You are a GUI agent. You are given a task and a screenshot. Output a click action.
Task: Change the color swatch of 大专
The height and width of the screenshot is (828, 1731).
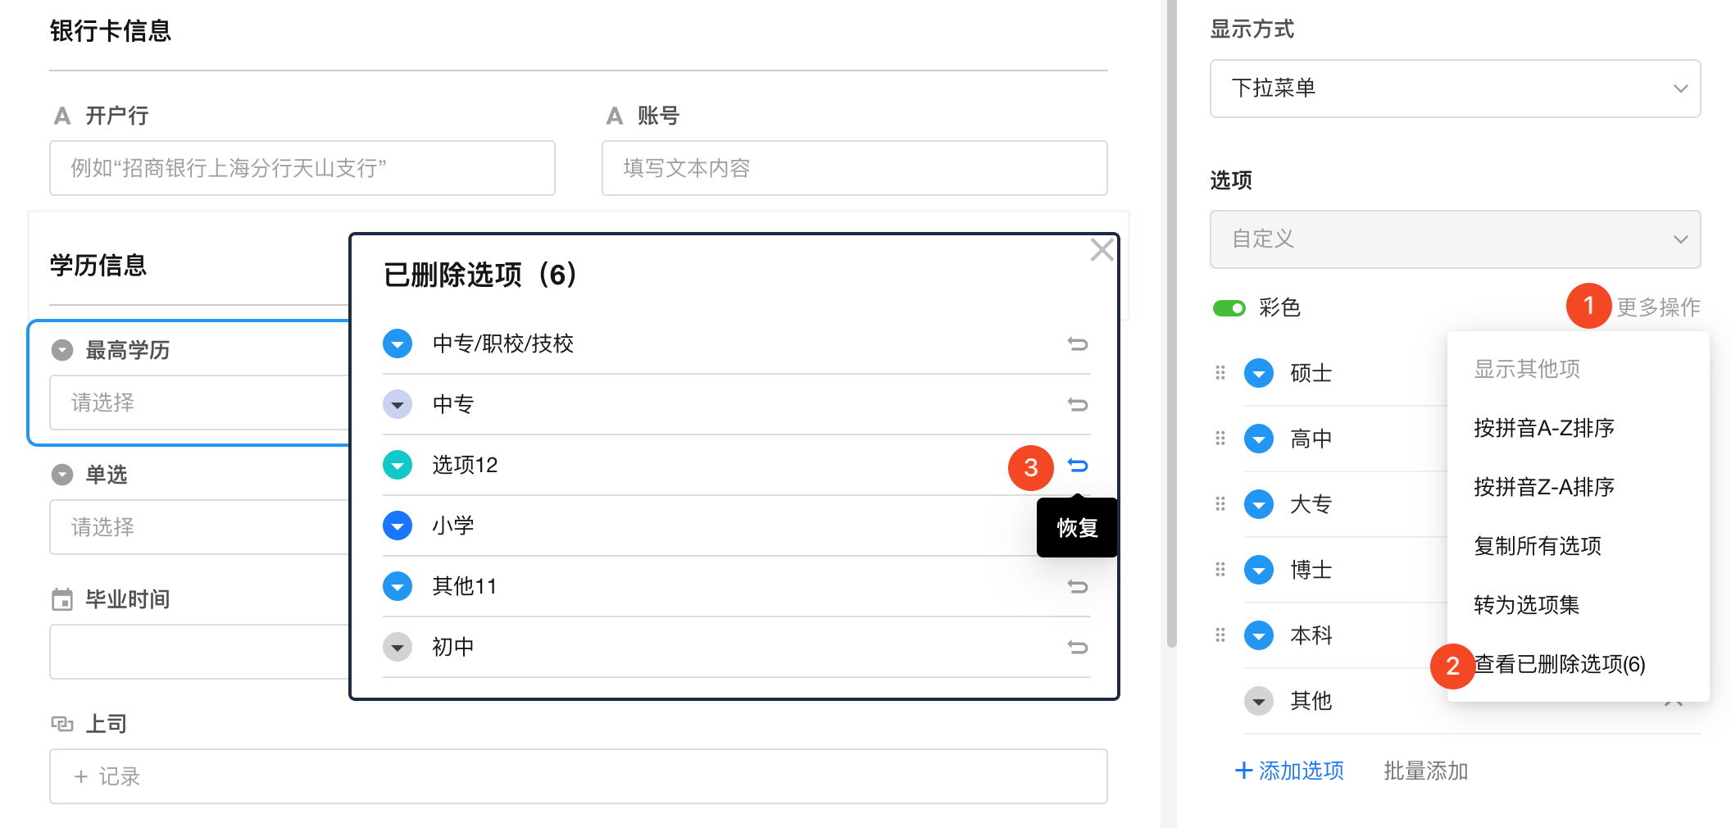1258,504
